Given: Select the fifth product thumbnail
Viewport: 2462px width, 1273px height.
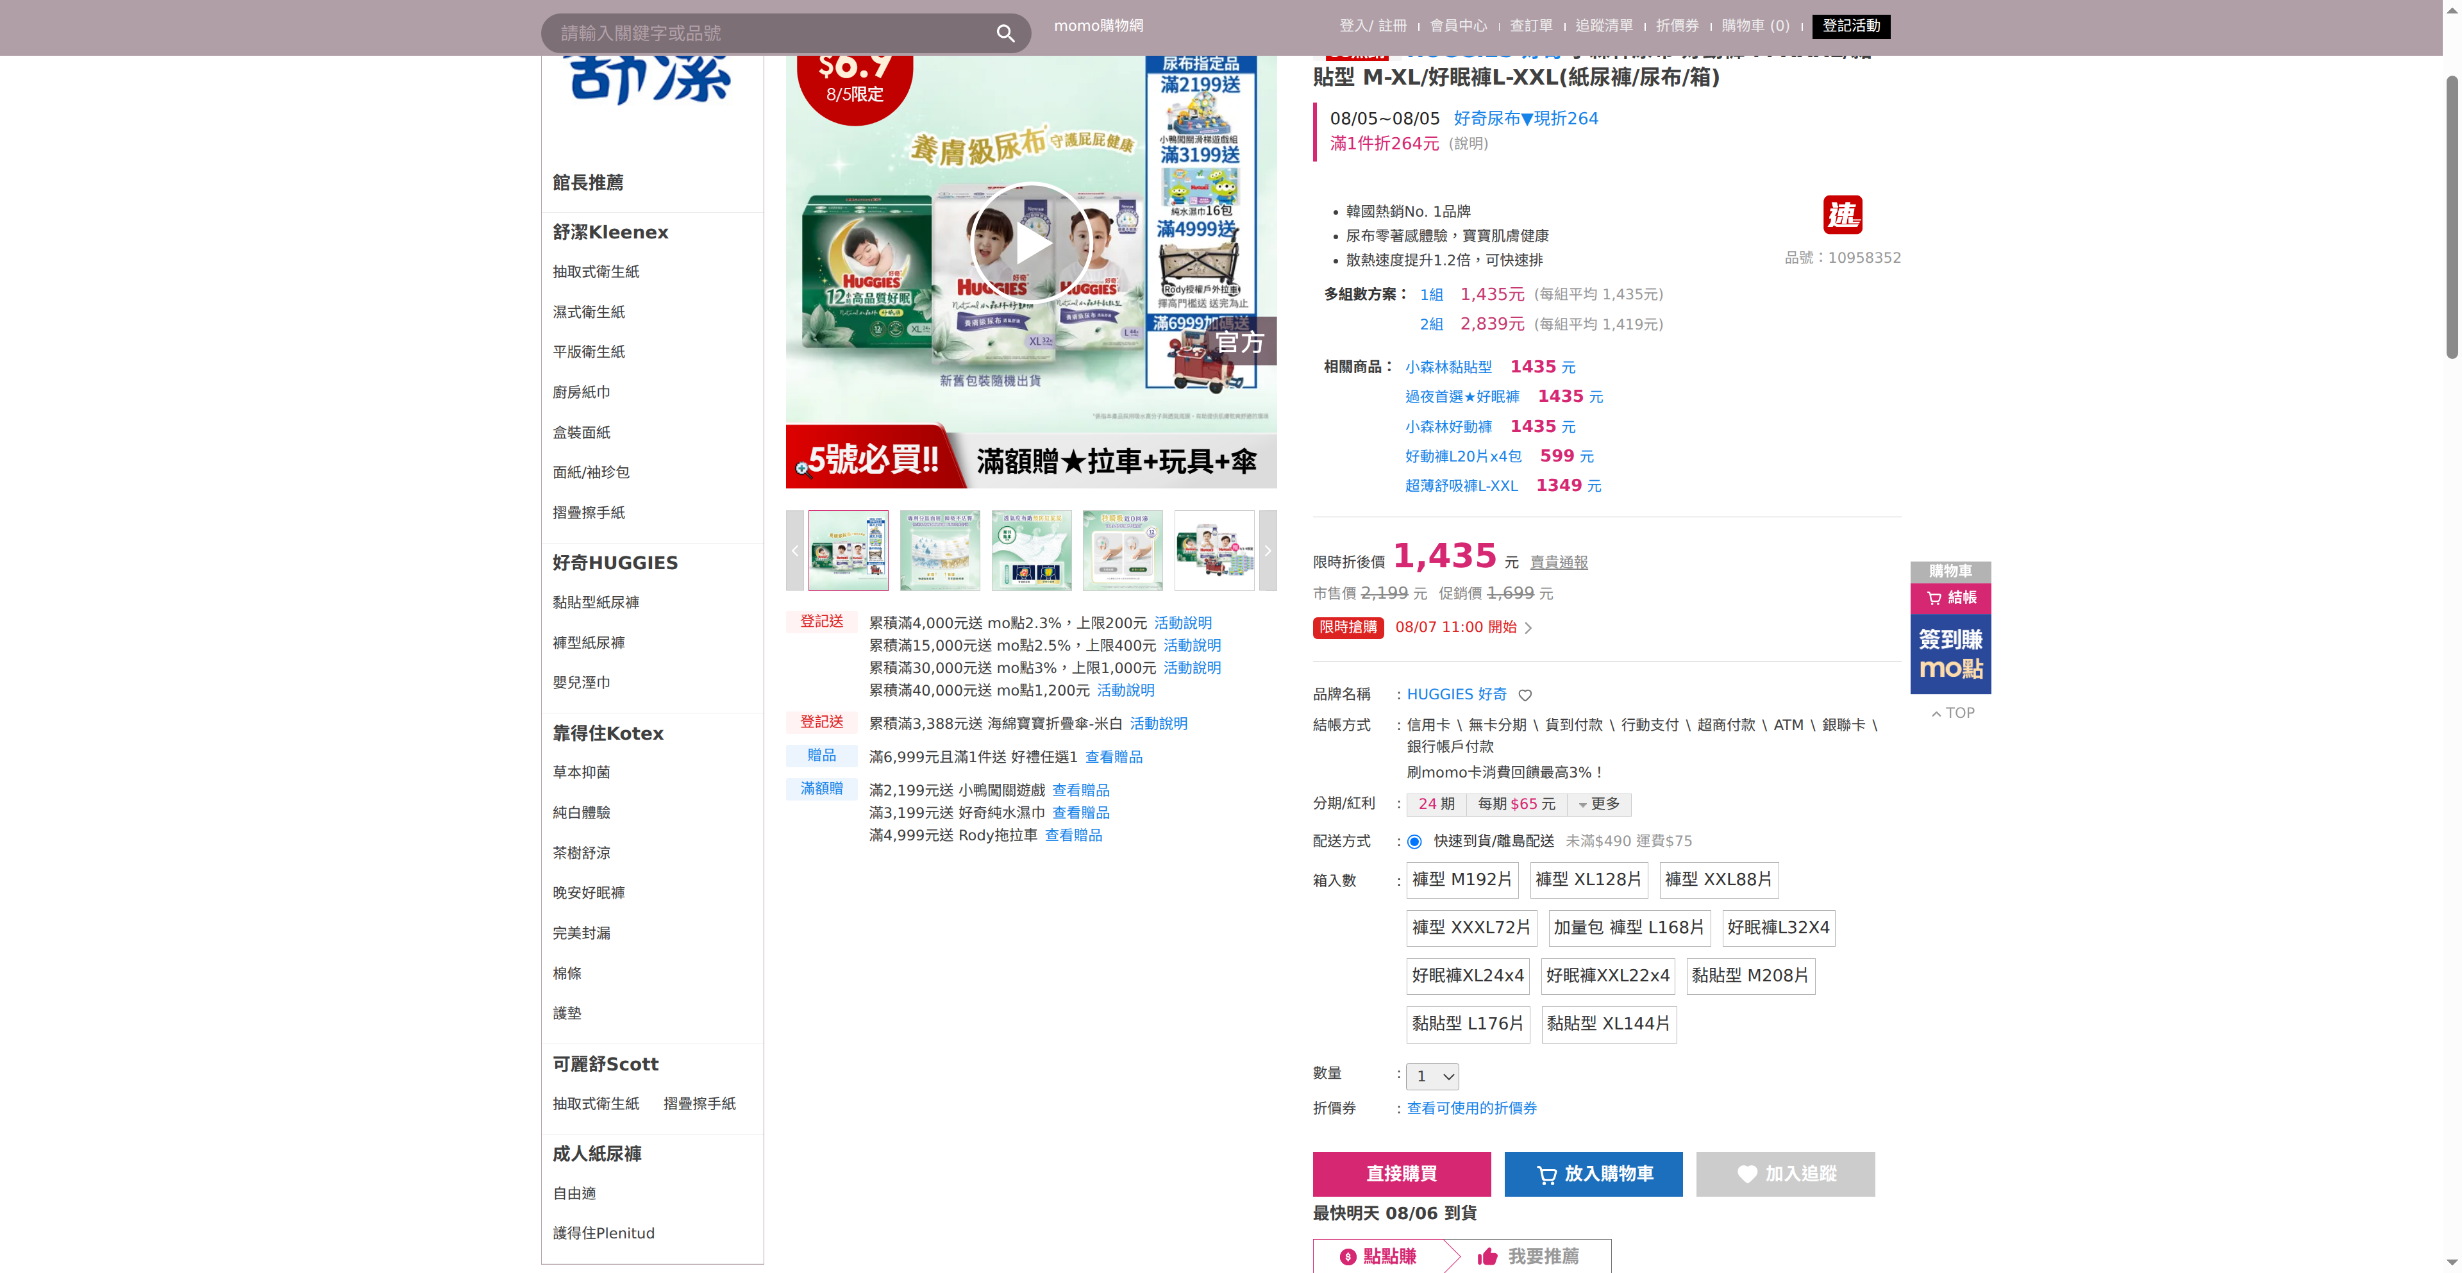Looking at the screenshot, I should click(x=1215, y=551).
